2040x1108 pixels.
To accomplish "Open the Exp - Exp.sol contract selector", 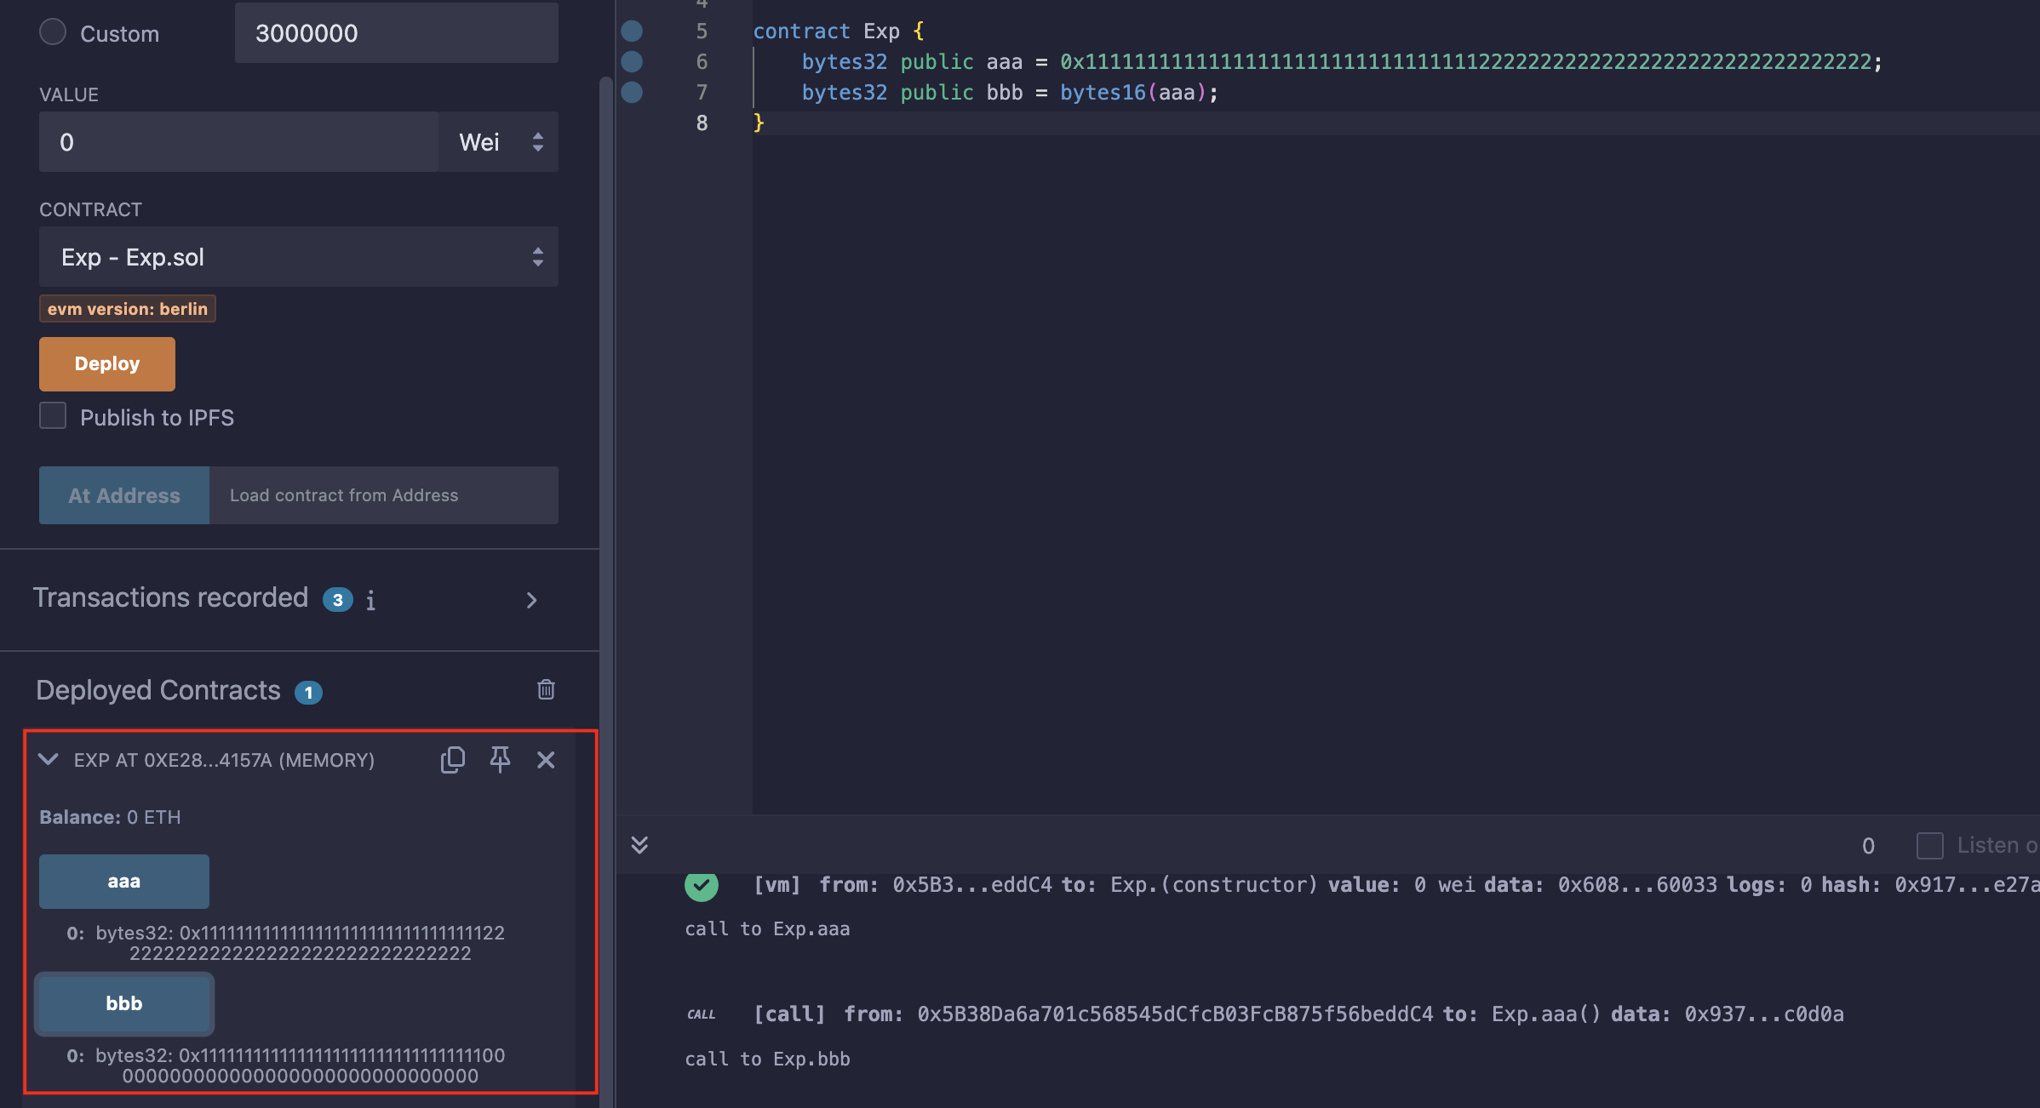I will (298, 257).
